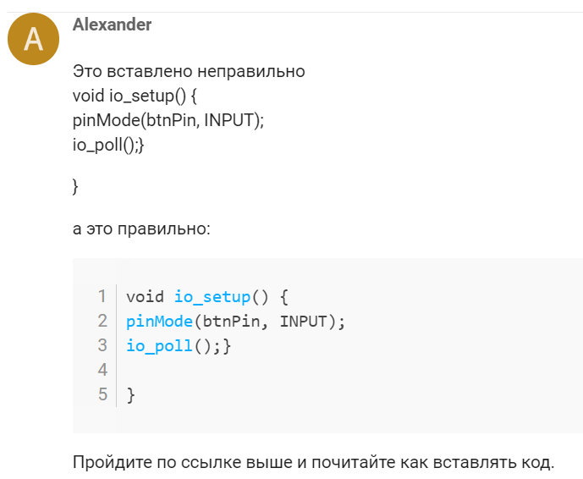Click the text 'Это вставлено неправильно'
Viewport: 583px width, 479px height.
tap(189, 71)
